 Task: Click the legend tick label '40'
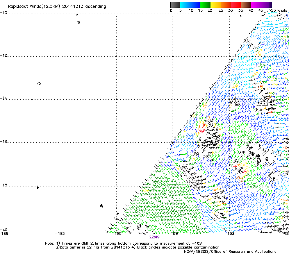pyautogui.click(x=251, y=11)
